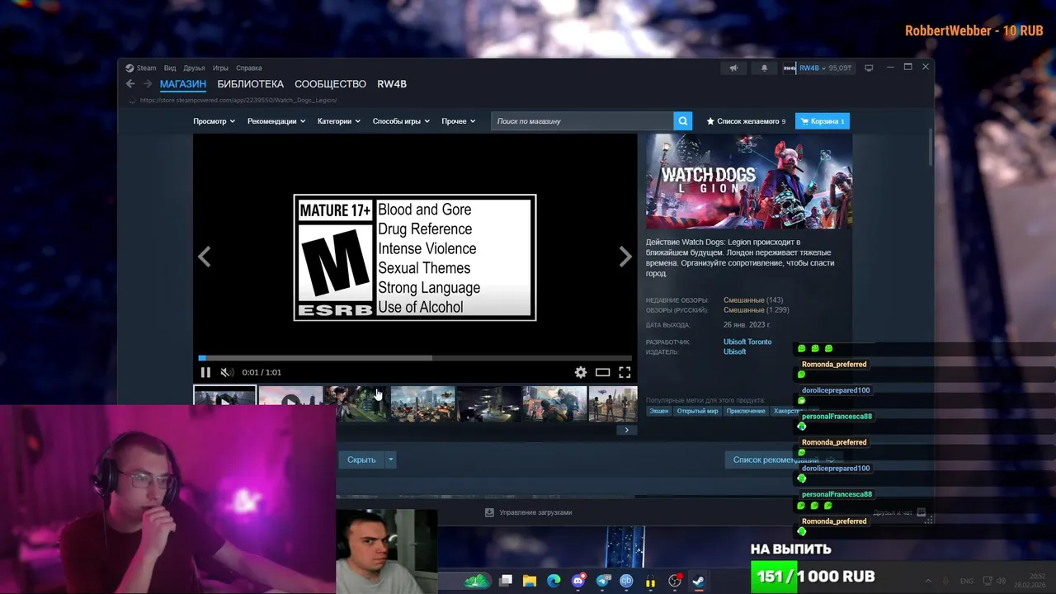1056x594 pixels.
Task: Click the Скрыть button
Action: tap(361, 460)
